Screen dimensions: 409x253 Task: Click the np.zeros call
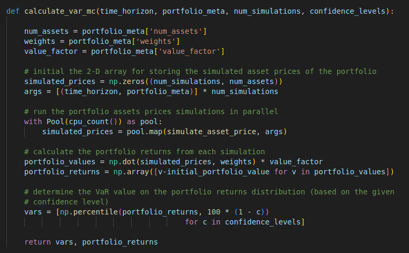pos(124,81)
